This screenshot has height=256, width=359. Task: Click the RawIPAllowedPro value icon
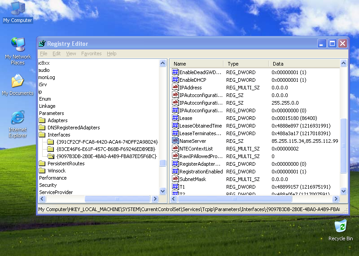175,156
